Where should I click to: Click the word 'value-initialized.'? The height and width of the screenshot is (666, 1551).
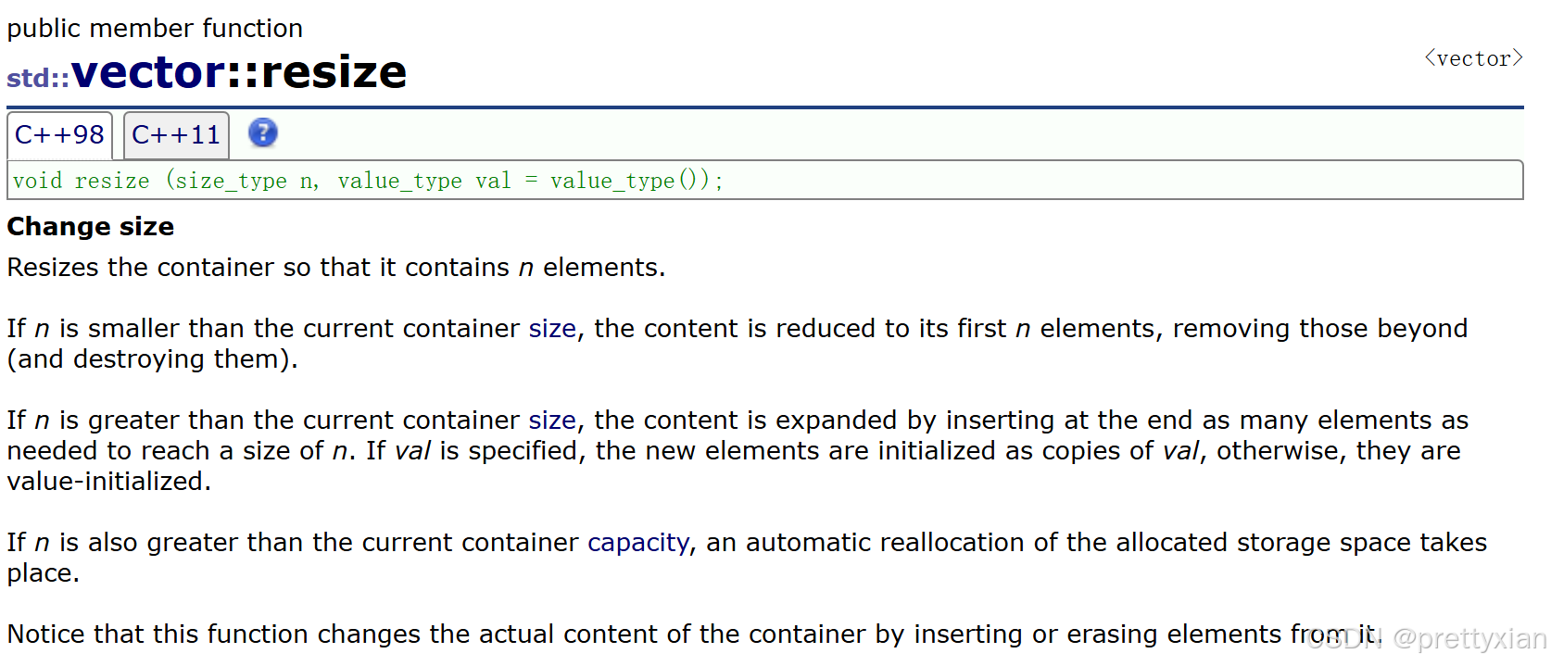[109, 482]
